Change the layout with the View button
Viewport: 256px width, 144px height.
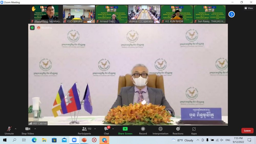pyautogui.click(x=249, y=8)
